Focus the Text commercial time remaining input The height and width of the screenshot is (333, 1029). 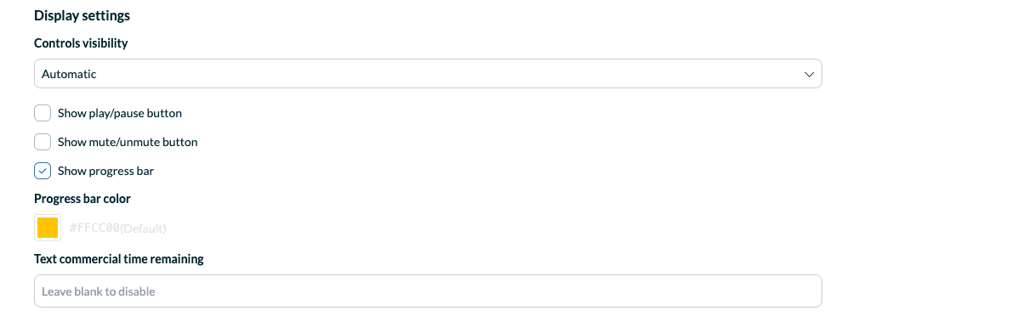(x=428, y=291)
